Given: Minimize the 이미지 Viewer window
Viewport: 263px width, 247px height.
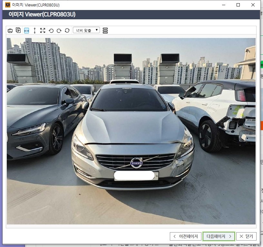Looking at the screenshot, I should [x=223, y=5].
